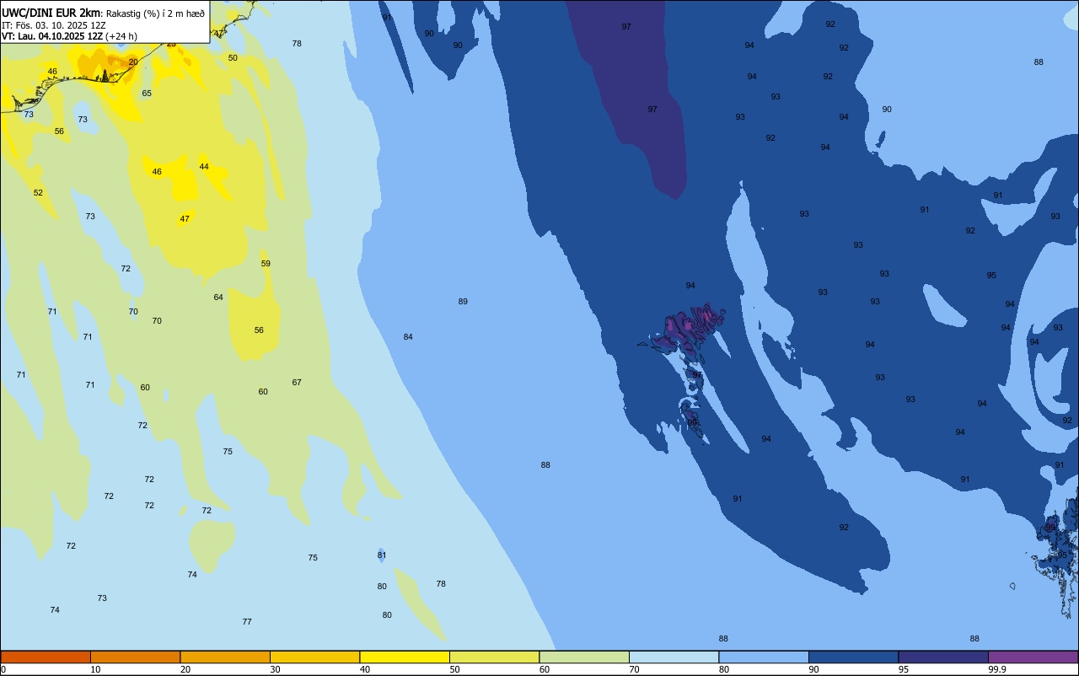Screen dimensions: 1079x676
Task: Choose the light green 60–70 legend swatch
Action: pos(584,657)
